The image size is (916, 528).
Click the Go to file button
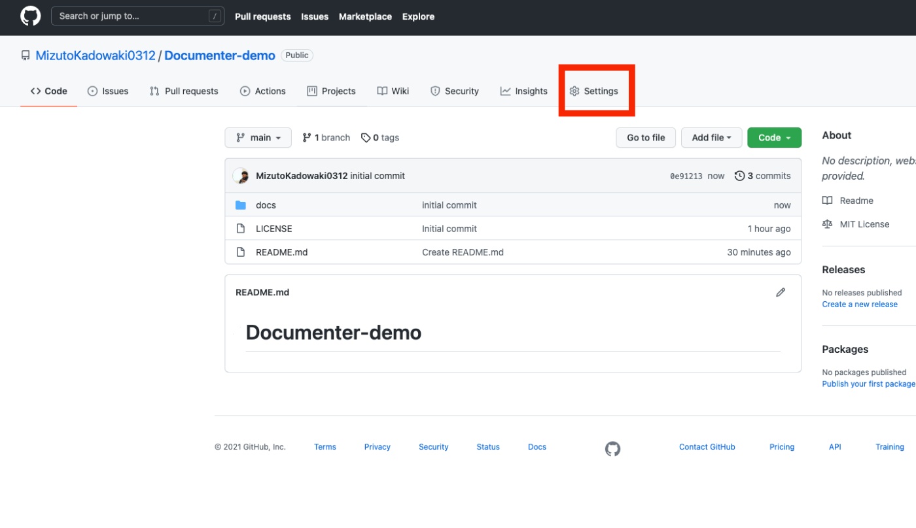pyautogui.click(x=646, y=138)
